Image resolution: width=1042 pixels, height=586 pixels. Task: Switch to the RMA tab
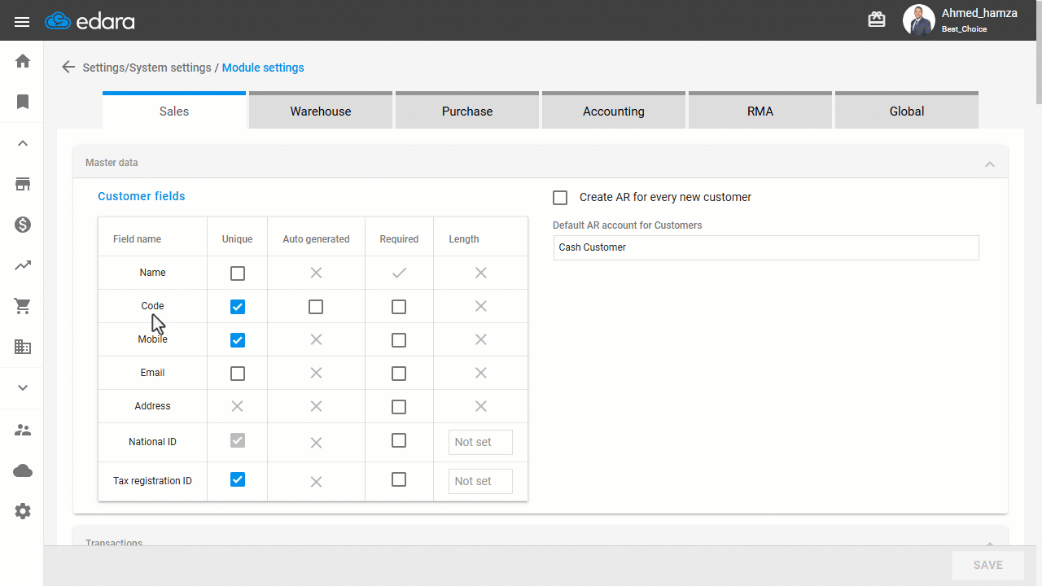click(760, 111)
